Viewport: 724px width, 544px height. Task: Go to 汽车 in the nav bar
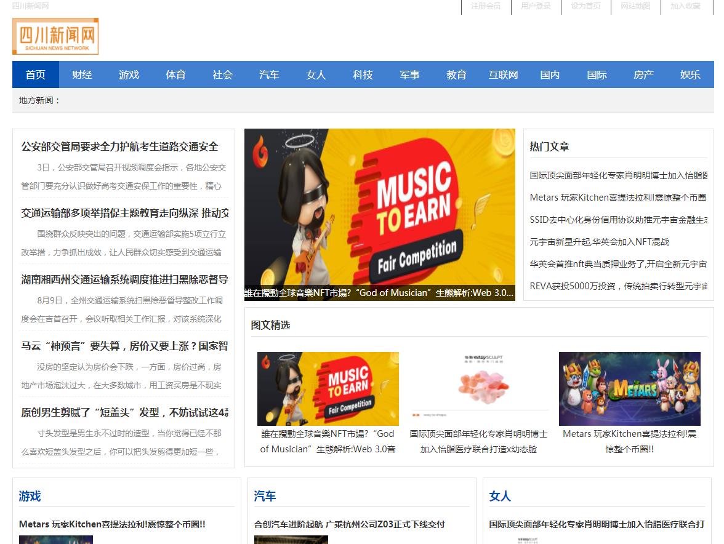[269, 74]
